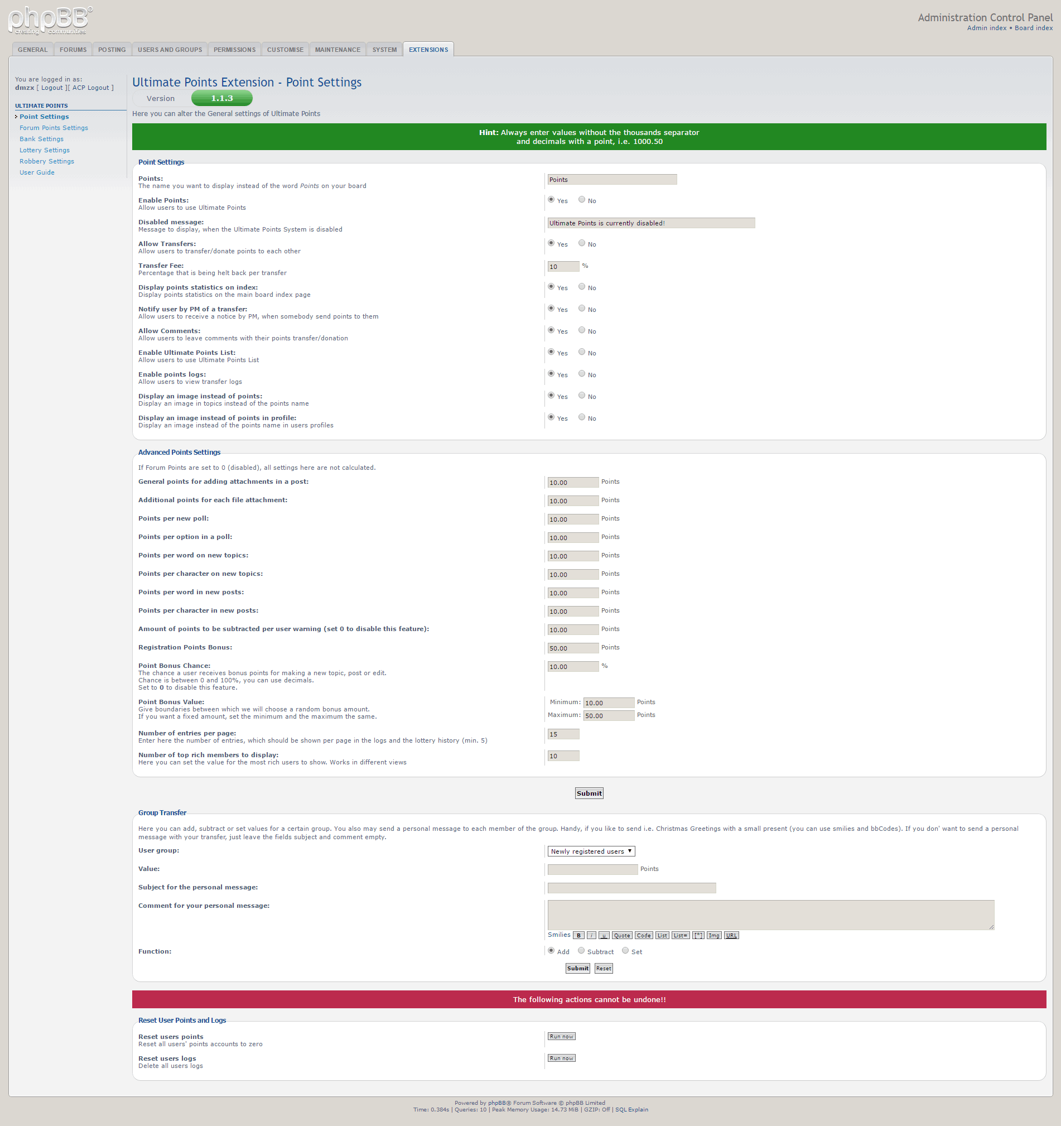Go to Board index
This screenshot has height=1126, width=1061.
(x=1033, y=28)
